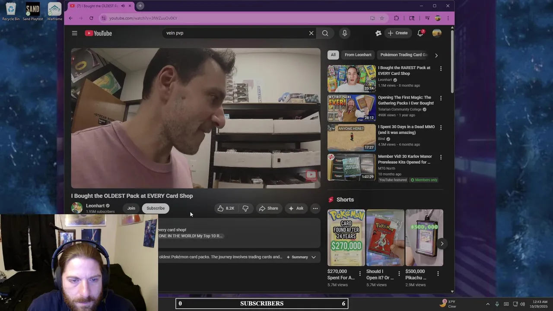Go to the YouTube home logo
The width and height of the screenshot is (553, 311).
pos(99,33)
